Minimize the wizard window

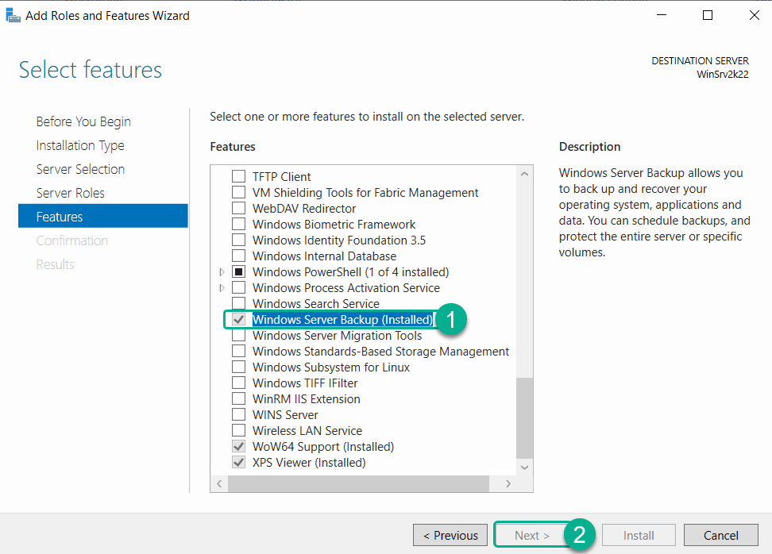point(662,15)
